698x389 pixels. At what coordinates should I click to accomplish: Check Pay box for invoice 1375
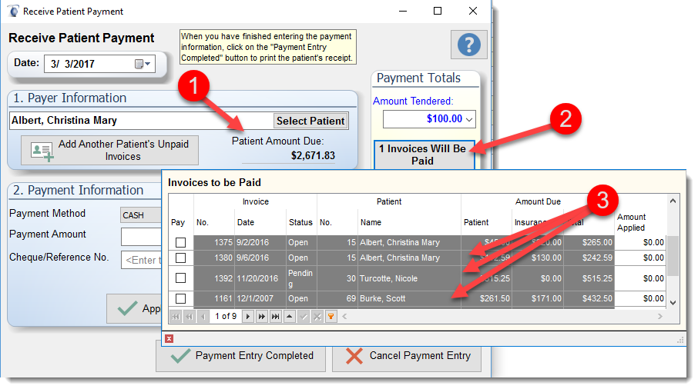point(180,243)
